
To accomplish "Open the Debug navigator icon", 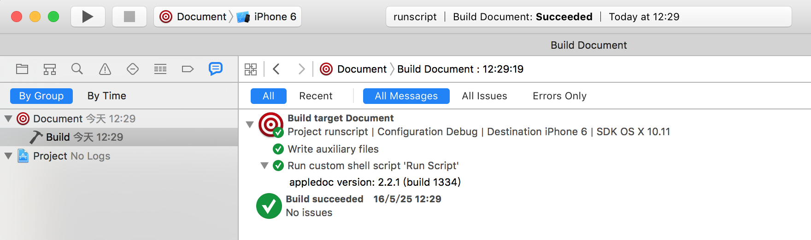I will [160, 69].
